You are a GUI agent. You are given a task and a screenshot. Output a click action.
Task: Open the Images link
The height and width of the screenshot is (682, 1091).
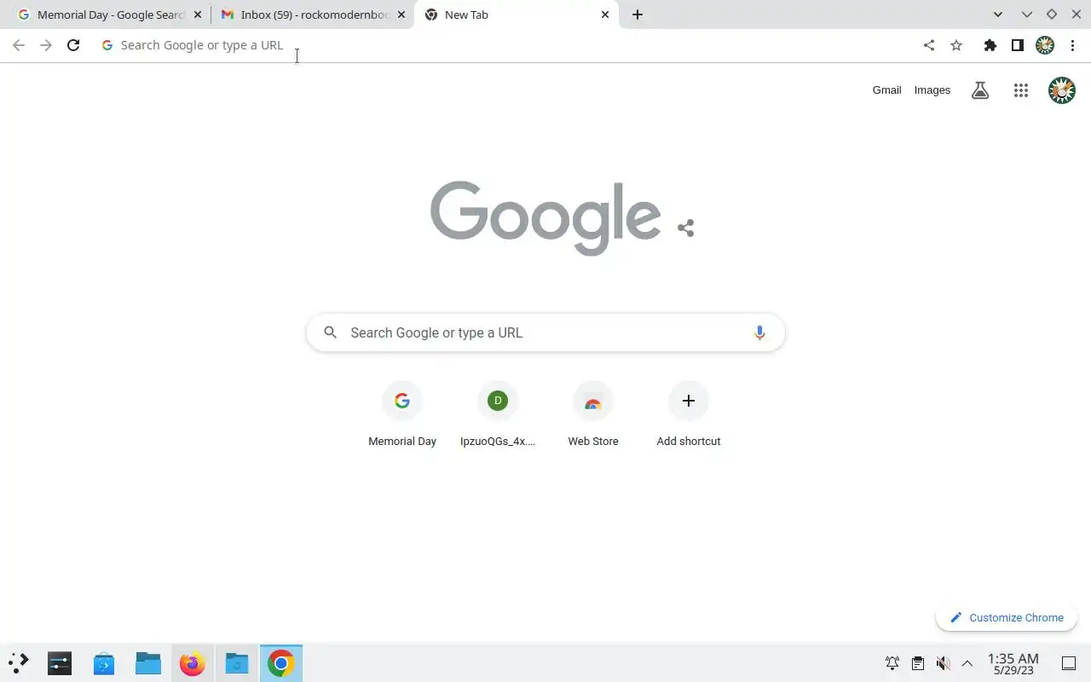(932, 90)
